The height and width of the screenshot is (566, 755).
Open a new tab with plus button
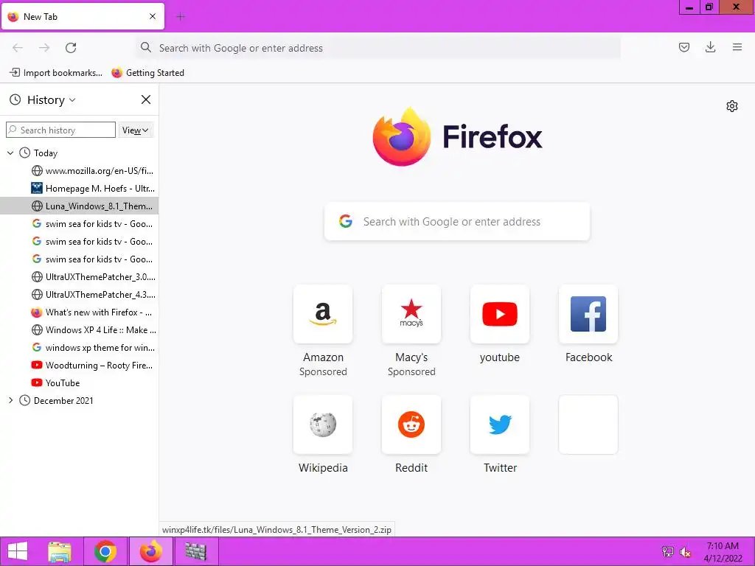(181, 17)
